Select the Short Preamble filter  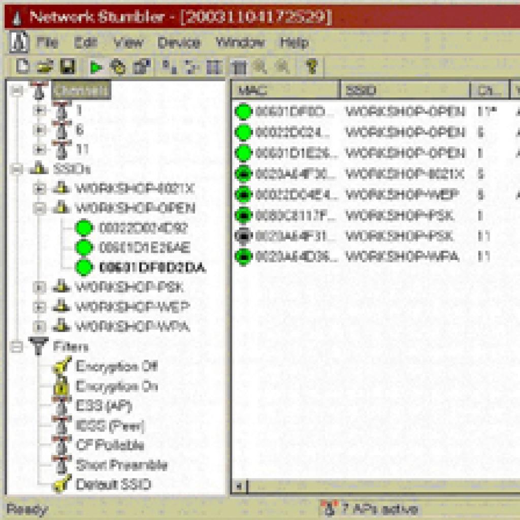pyautogui.click(x=121, y=465)
